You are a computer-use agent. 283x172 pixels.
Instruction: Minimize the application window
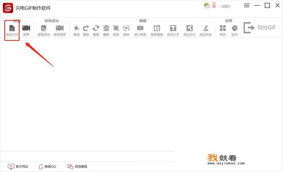point(257,6)
